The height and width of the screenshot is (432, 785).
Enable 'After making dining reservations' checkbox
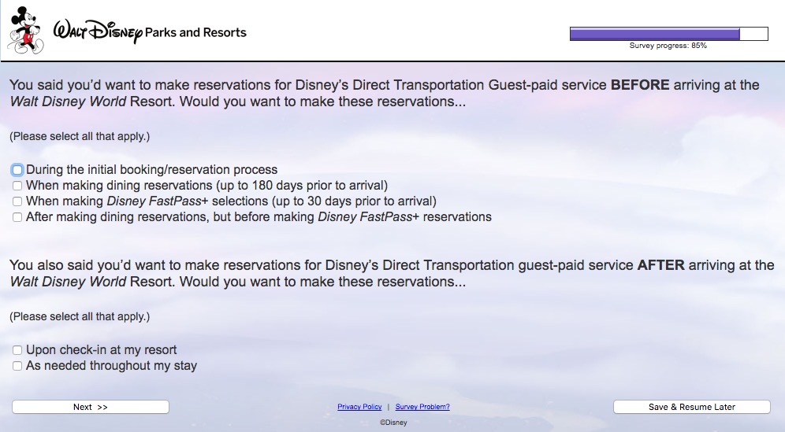(17, 217)
